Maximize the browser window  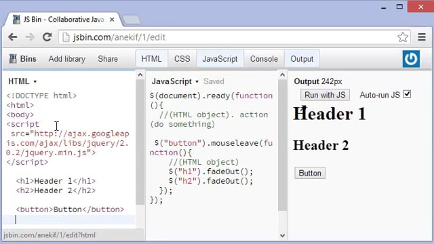pos(399,7)
